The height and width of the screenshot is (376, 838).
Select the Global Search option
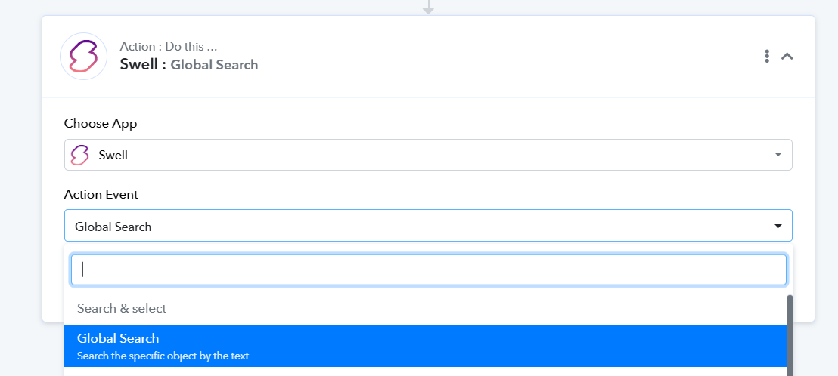tap(425, 346)
